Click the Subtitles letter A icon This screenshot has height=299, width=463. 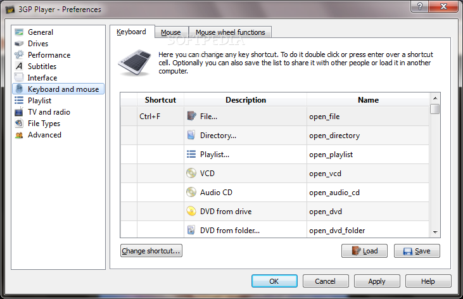[x=19, y=66]
